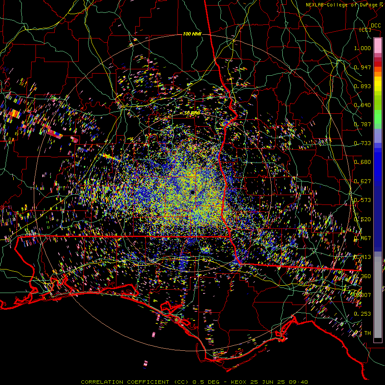Click the 0.413 legend value

[362, 257]
